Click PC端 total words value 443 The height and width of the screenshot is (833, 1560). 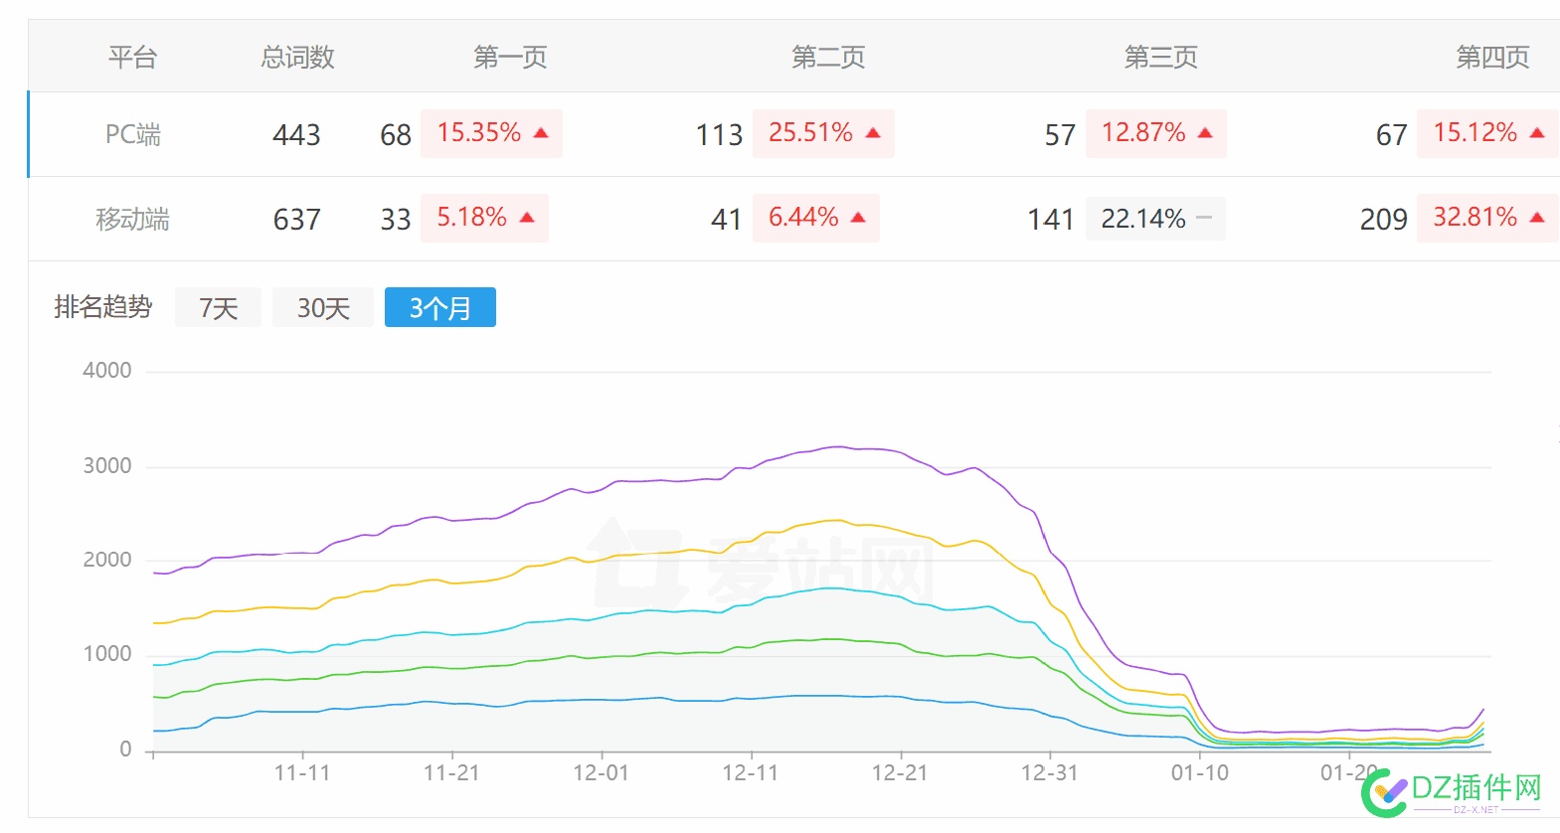pos(296,134)
